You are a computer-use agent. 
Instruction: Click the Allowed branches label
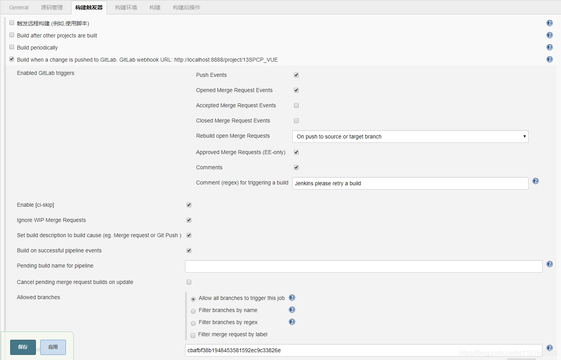(39, 297)
